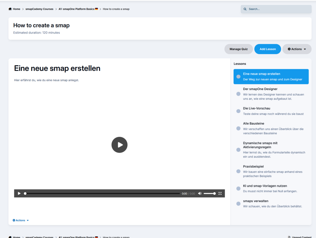316x238 pixels.
Task: Toggle completion circle for smaps verwalten
Action: [x=238, y=204]
